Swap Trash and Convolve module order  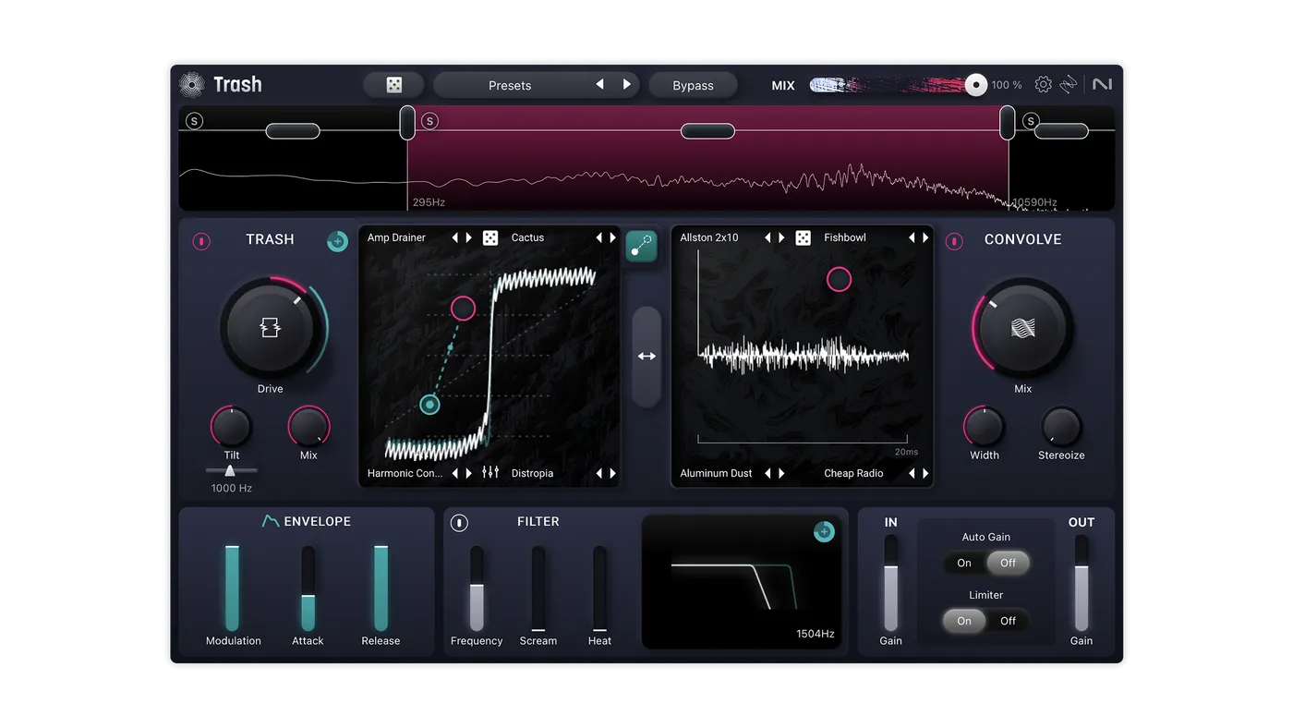pyautogui.click(x=646, y=357)
